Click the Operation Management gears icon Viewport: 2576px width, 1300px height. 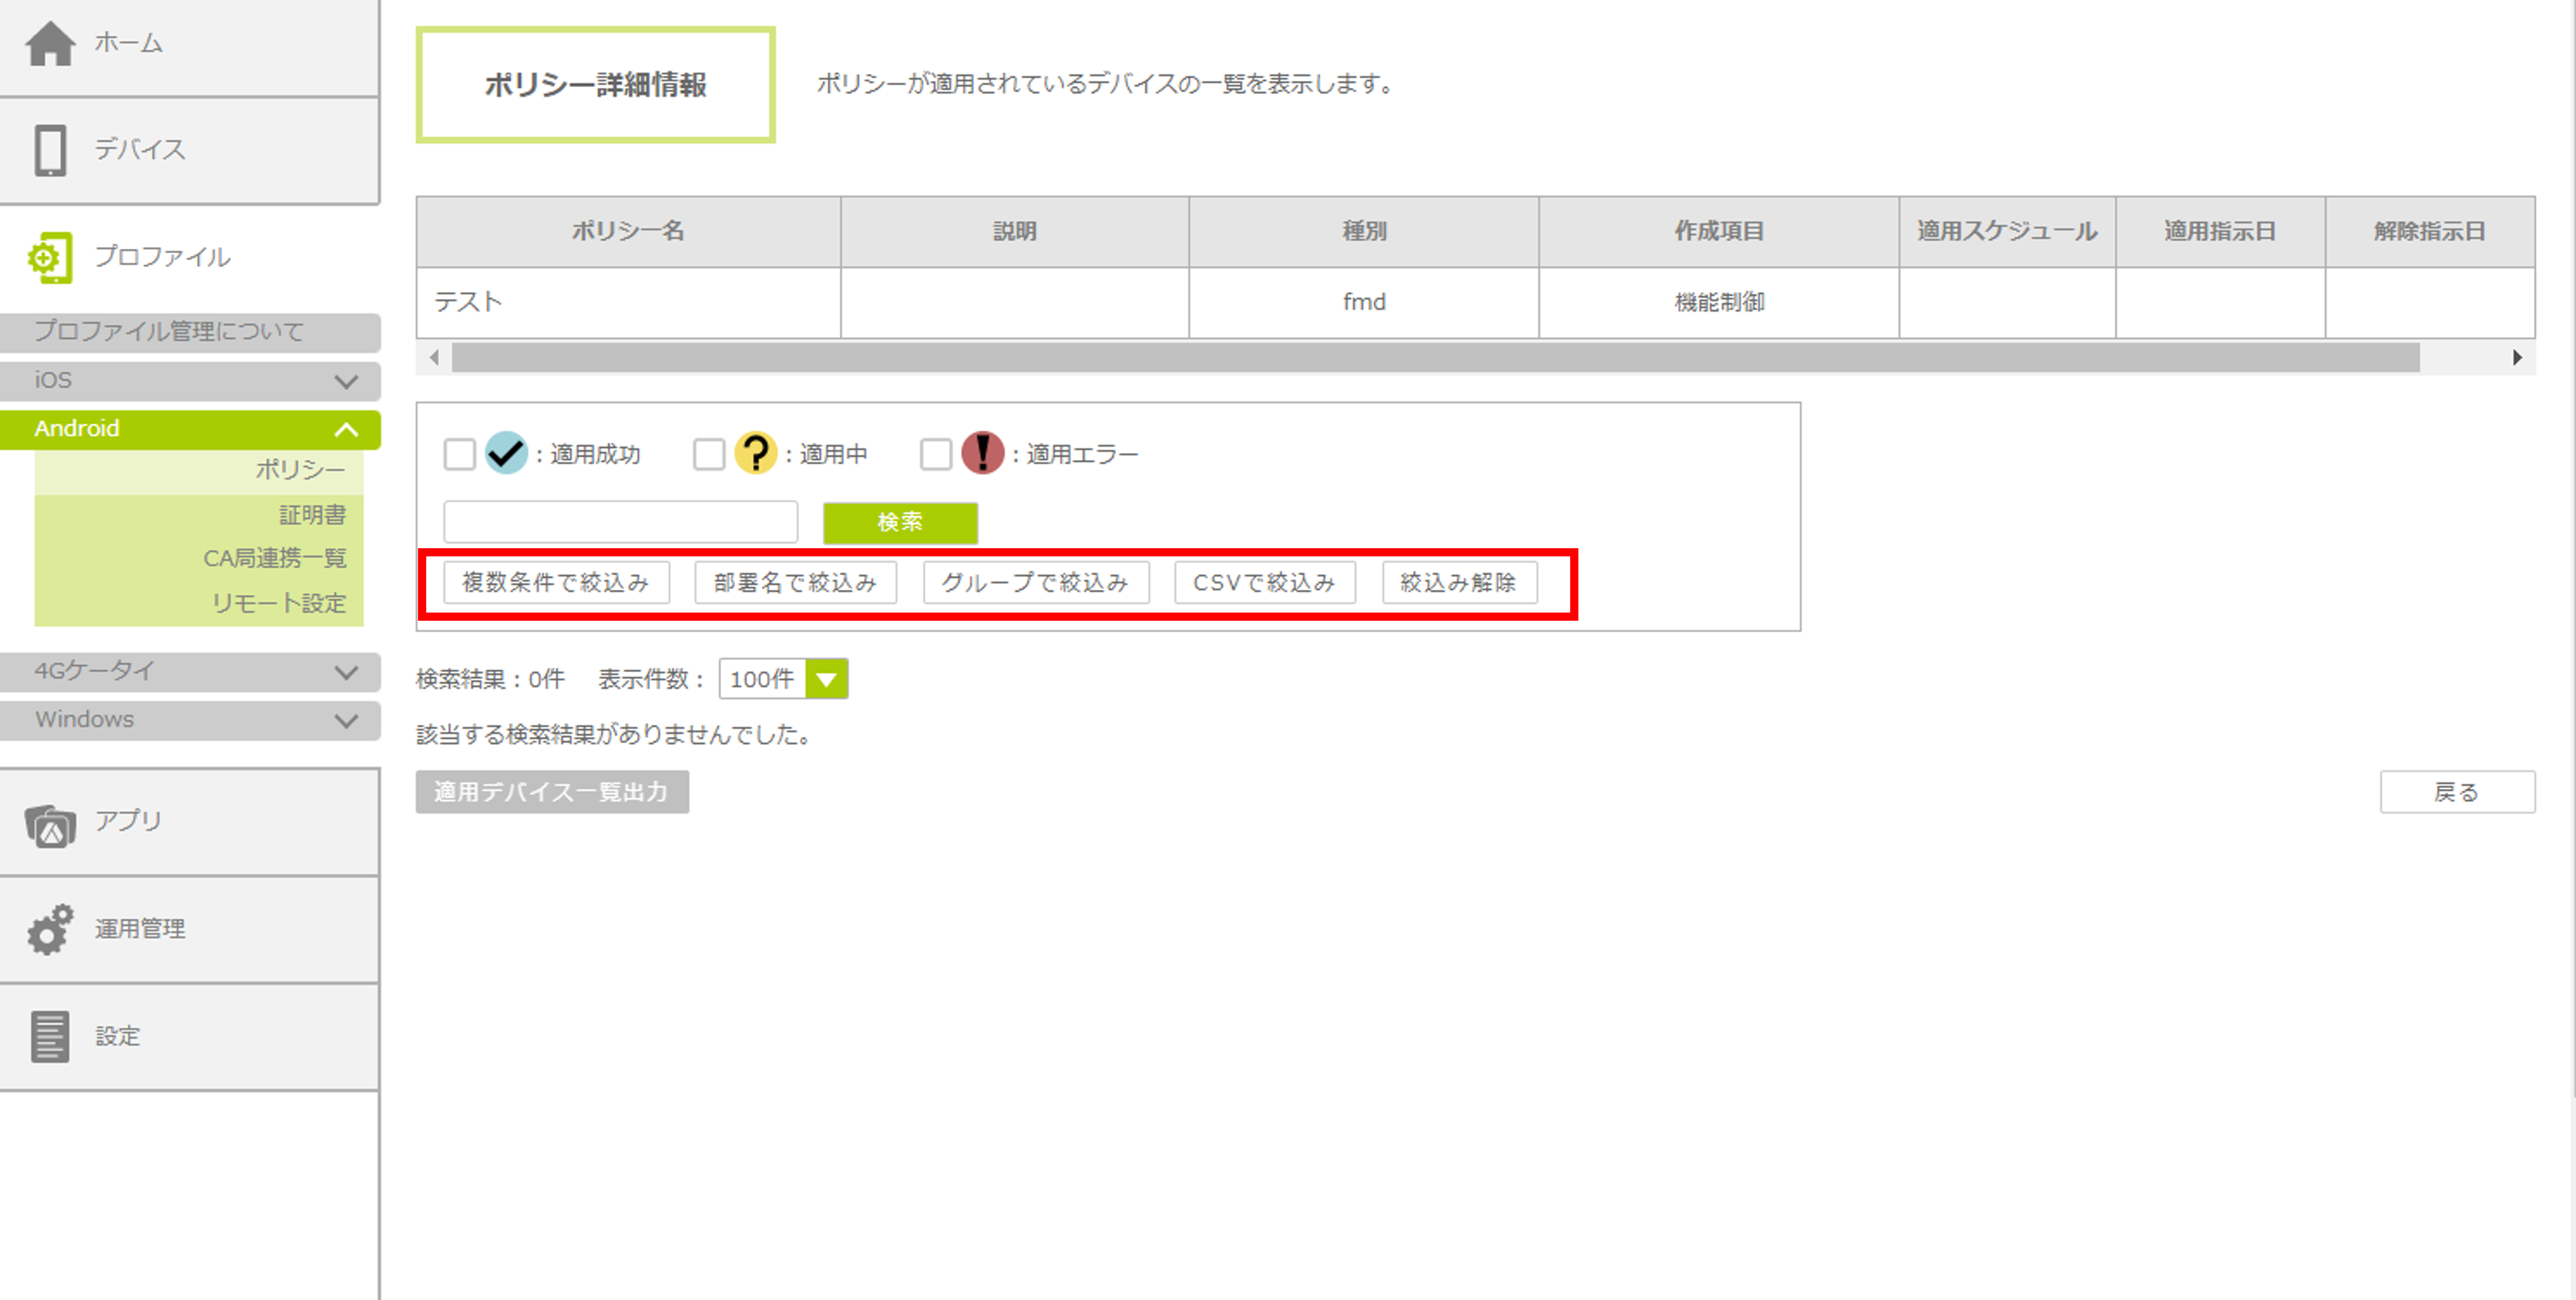50,929
